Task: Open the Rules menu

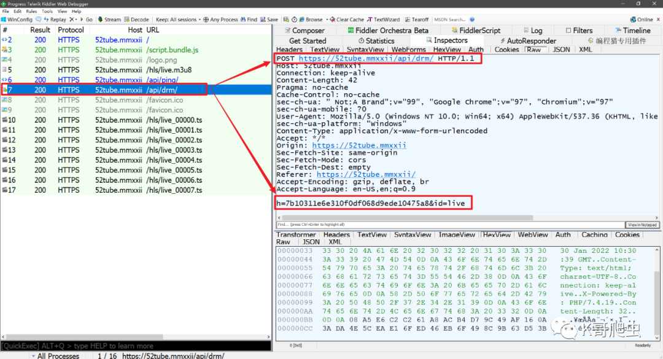Action: [x=31, y=11]
